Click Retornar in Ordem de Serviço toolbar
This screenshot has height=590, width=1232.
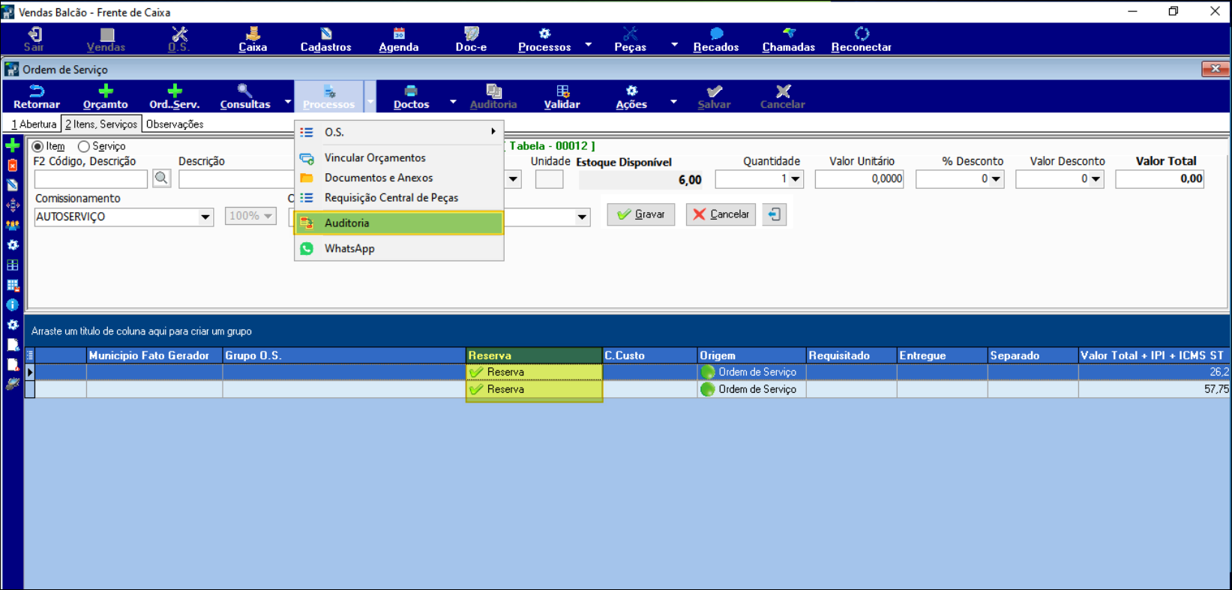coord(37,97)
